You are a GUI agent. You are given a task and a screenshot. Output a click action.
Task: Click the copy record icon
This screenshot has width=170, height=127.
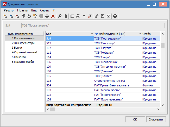point(23,16)
